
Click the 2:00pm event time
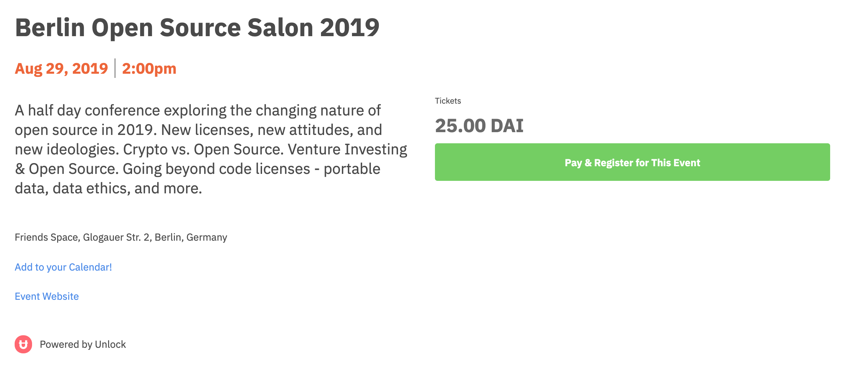click(x=149, y=69)
